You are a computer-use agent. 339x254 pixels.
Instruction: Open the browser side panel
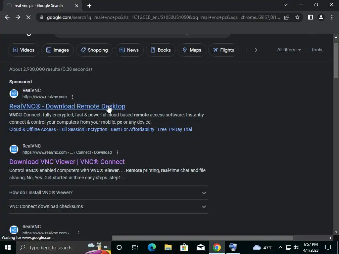(311, 17)
